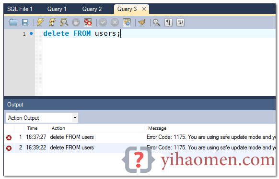Screen dimensions: 279x179
Task: Toggle word wrap arrow icon
Action: 180,22
